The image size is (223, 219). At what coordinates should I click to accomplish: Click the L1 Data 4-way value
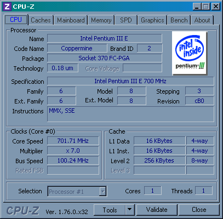(x=200, y=141)
